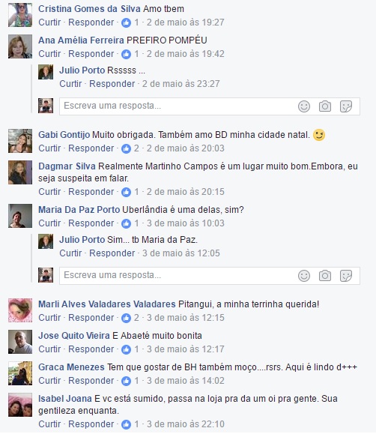Reply to Isabel Joana's comment
The width and height of the screenshot is (376, 434).
(x=91, y=424)
